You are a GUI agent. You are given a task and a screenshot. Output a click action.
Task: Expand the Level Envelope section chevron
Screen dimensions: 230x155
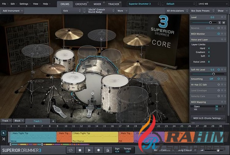pos(225,90)
